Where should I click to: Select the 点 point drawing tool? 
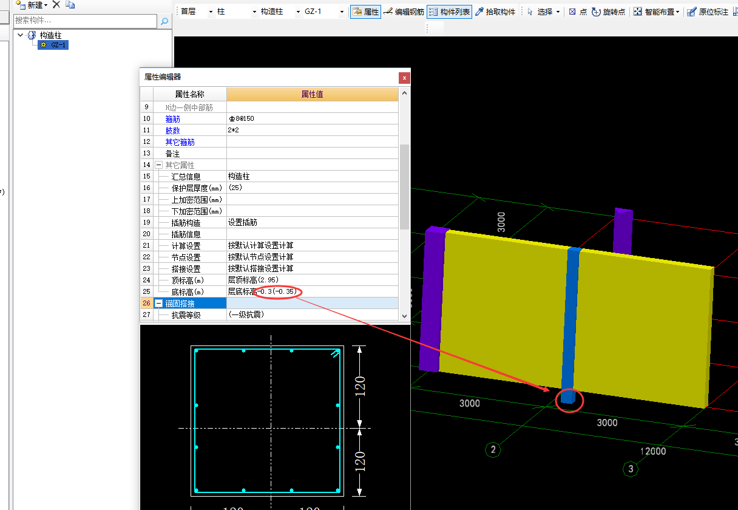578,12
